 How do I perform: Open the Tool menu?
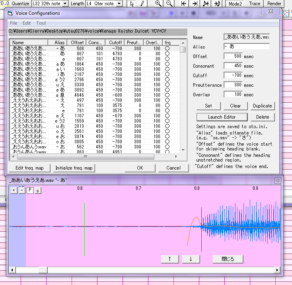coord(41,23)
